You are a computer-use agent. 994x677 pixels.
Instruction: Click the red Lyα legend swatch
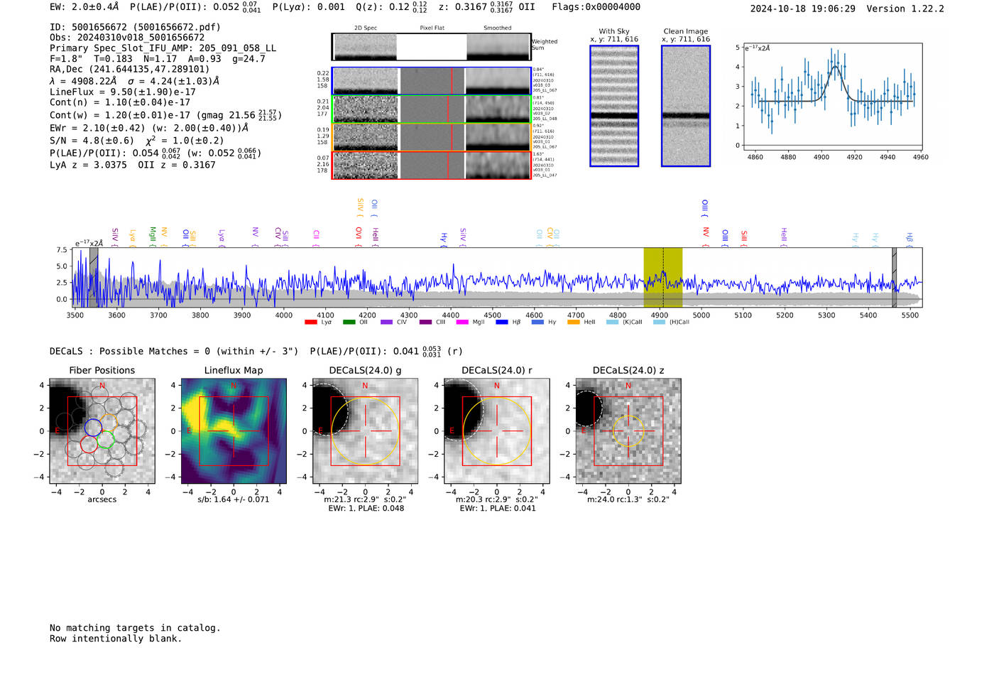[310, 323]
